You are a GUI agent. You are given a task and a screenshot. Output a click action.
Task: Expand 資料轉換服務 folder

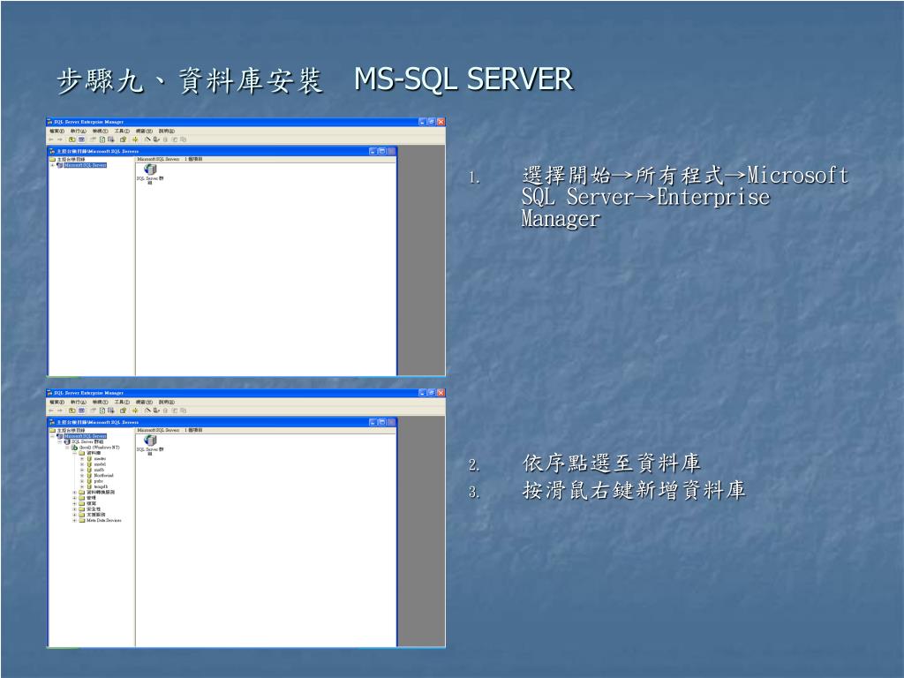[74, 493]
